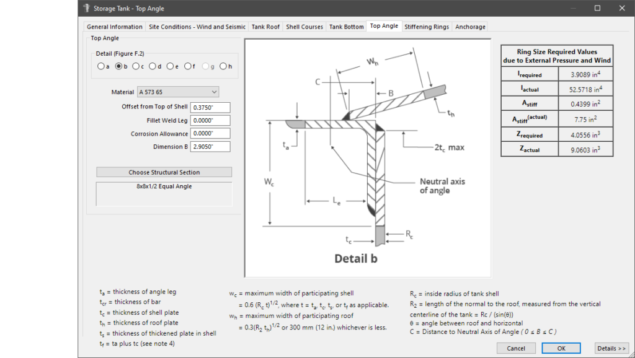Open the Stiffening Rings tab
635x358 pixels.
tap(426, 27)
